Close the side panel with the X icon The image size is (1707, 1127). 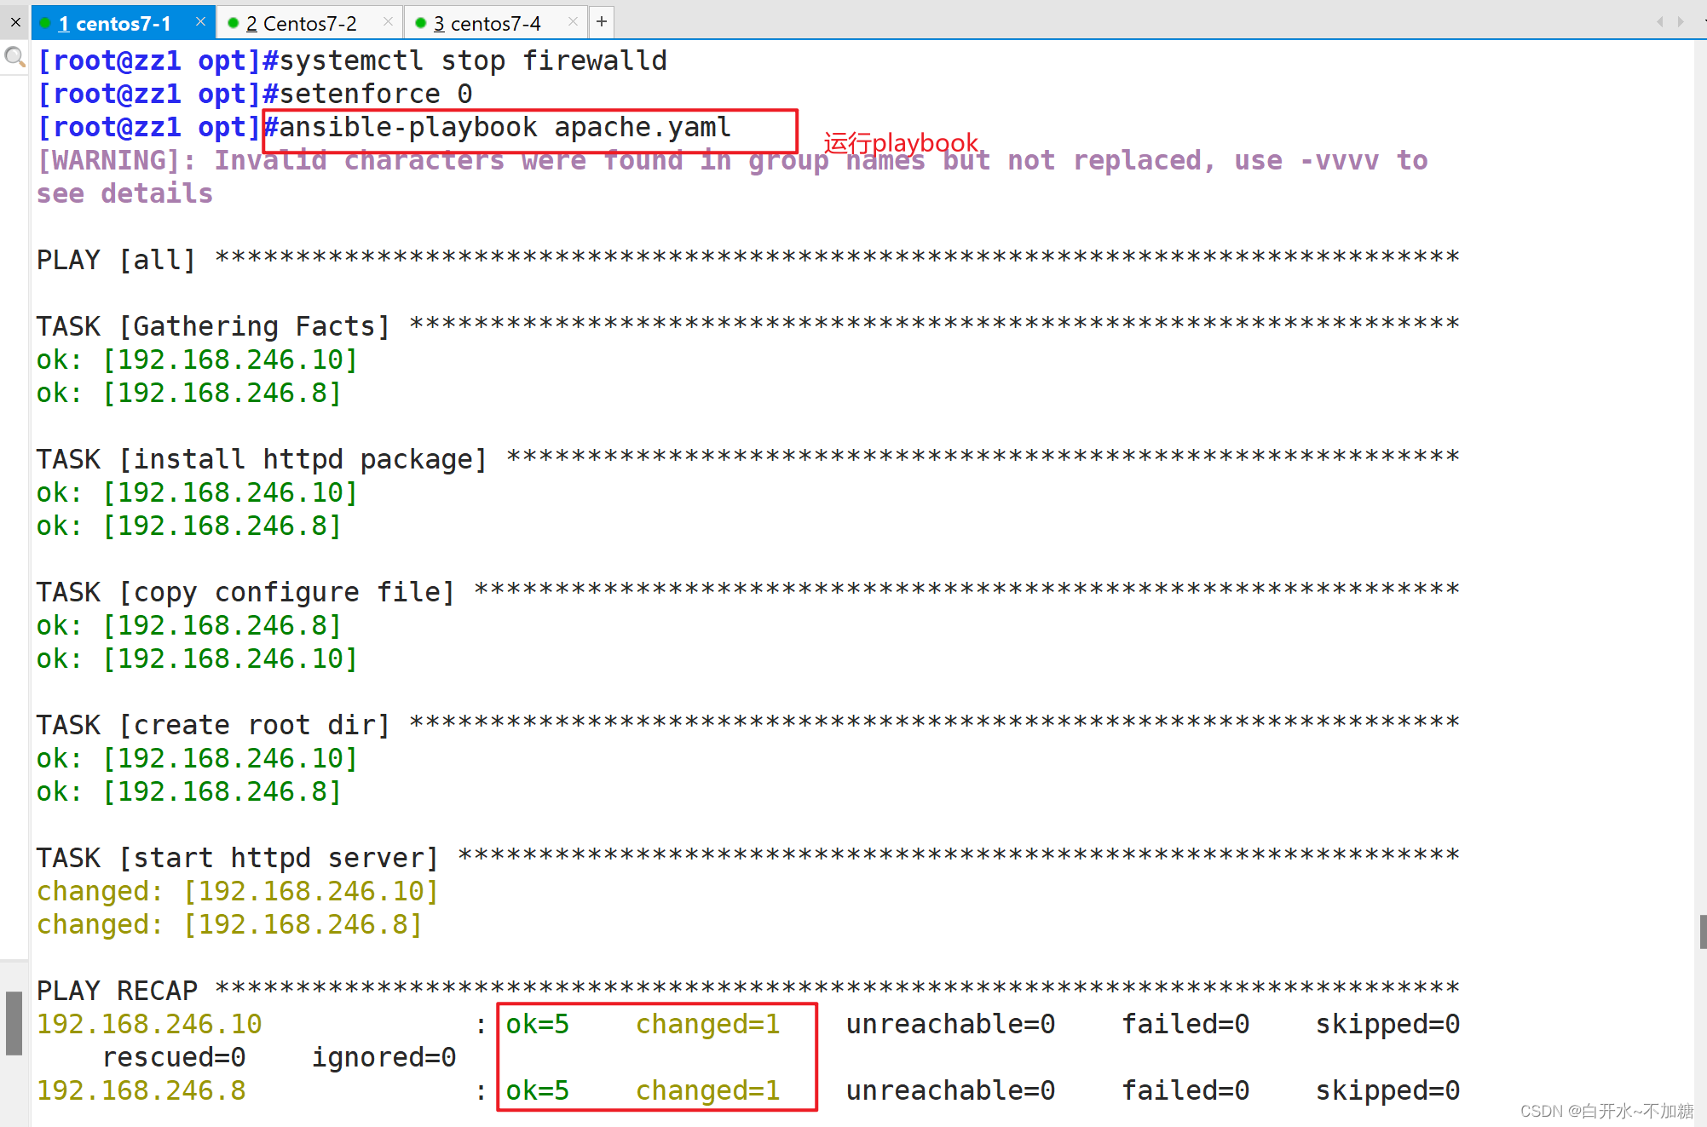(15, 22)
